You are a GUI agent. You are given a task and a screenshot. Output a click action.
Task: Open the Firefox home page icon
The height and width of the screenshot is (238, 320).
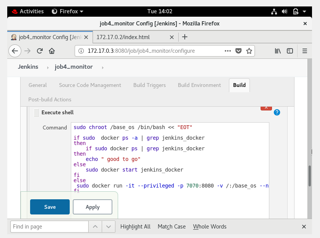coord(52,51)
